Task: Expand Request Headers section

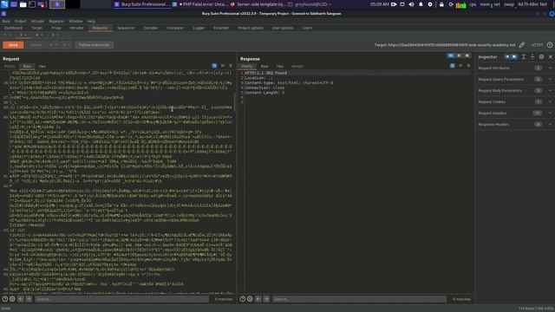Action: (514, 114)
